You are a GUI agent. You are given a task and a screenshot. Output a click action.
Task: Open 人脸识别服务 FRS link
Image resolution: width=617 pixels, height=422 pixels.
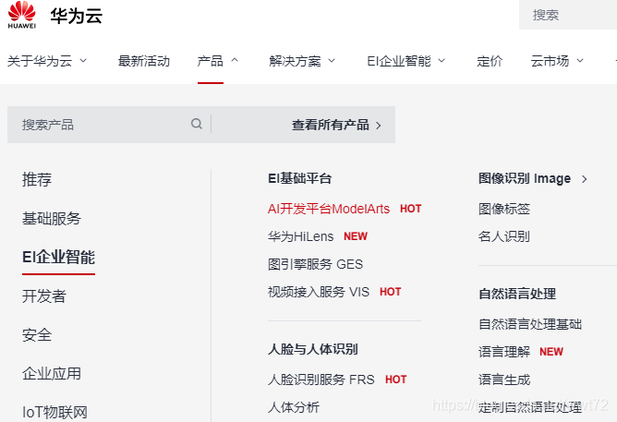tap(321, 380)
